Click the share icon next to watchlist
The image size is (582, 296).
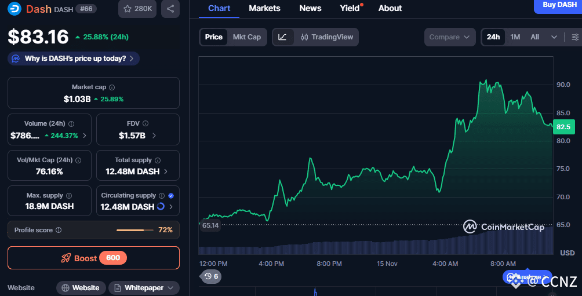pyautogui.click(x=170, y=9)
